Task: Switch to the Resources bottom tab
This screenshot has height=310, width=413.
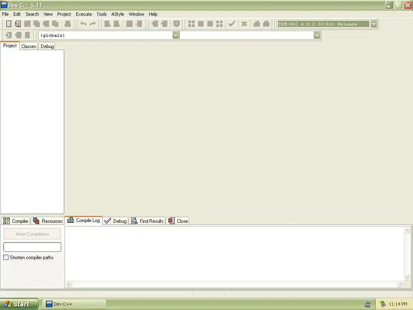Action: [x=48, y=221]
